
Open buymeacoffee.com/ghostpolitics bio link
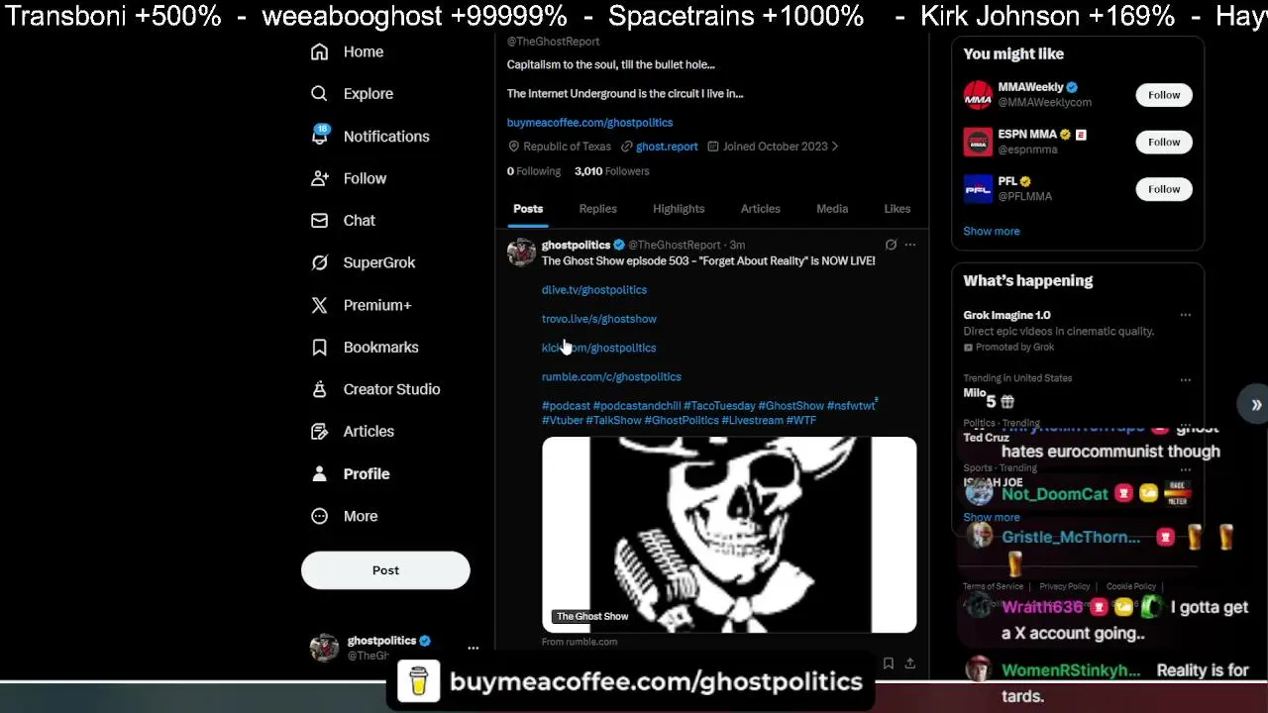click(x=589, y=123)
